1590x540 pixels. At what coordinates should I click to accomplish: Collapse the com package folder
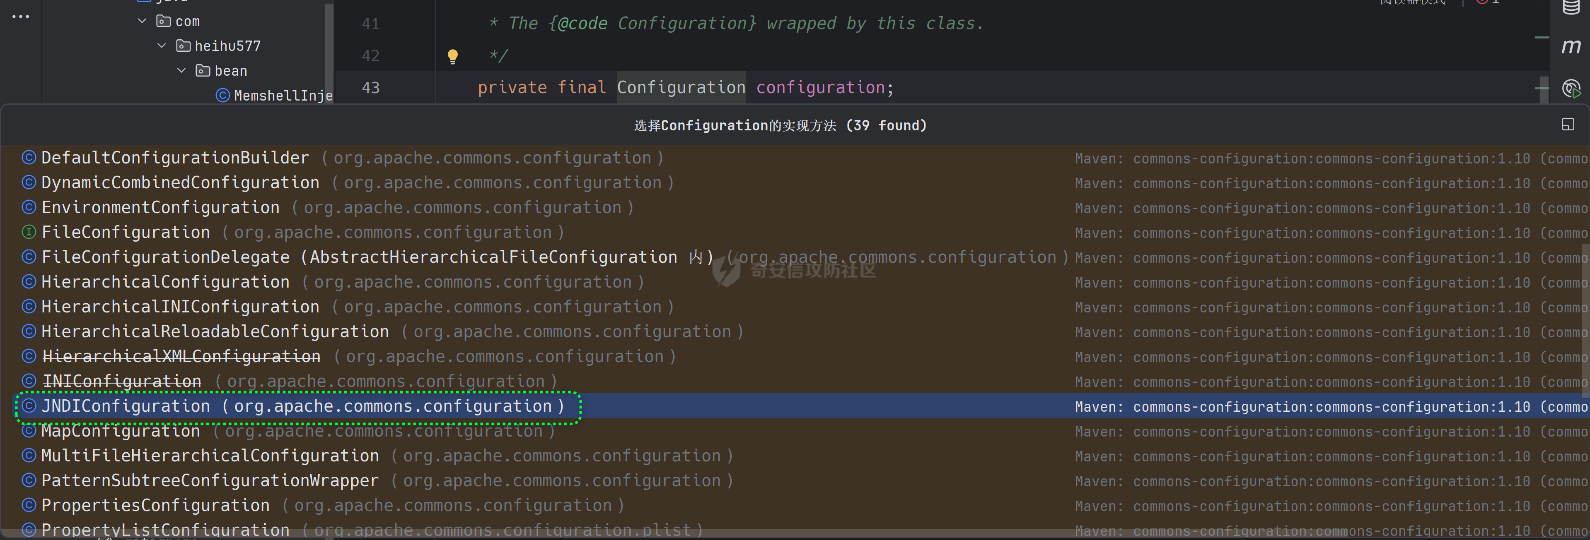pos(142,21)
